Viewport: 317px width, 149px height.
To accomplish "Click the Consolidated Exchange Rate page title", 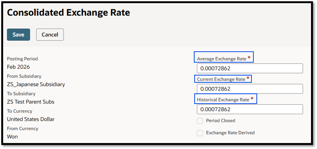I will (69, 13).
